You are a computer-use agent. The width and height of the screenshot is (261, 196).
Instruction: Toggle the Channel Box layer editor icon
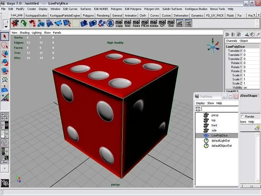click(x=239, y=35)
